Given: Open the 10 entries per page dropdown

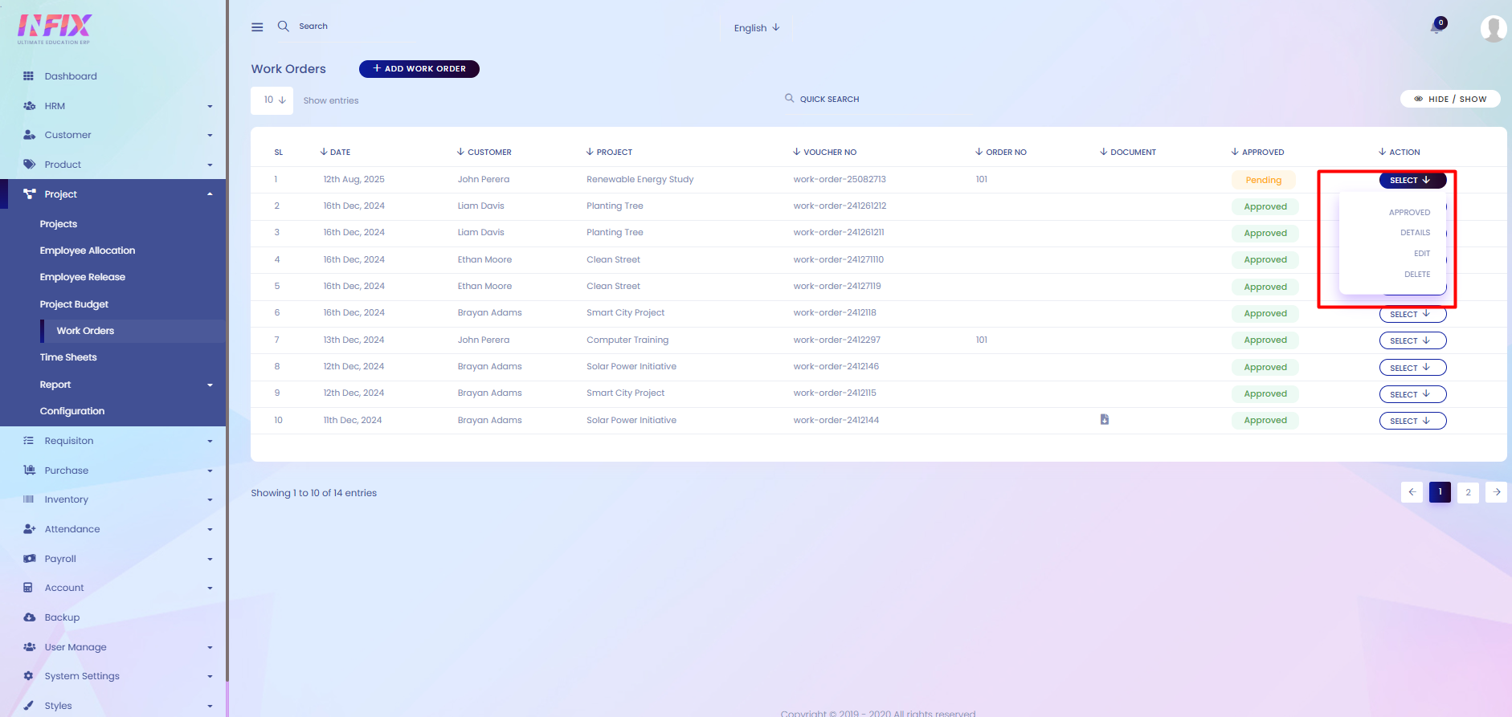Looking at the screenshot, I should [272, 100].
